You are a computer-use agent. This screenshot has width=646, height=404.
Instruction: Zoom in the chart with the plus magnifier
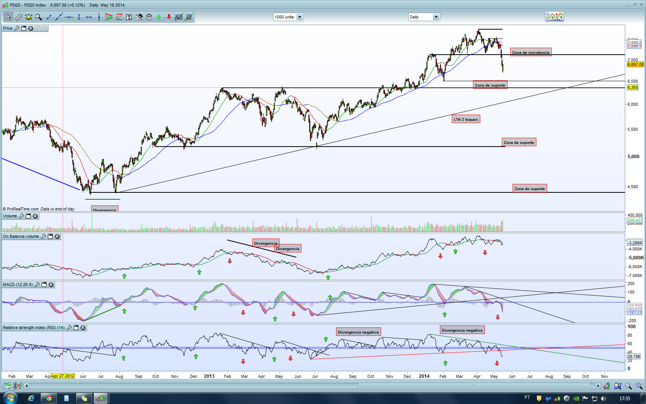pos(639,386)
